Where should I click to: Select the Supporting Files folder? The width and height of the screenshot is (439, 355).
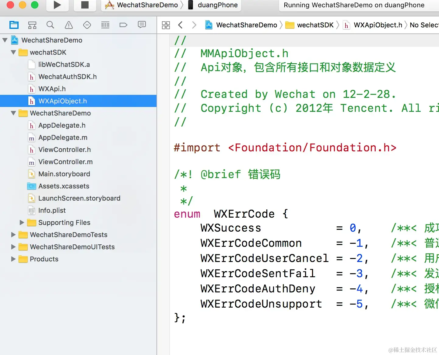coord(78,222)
